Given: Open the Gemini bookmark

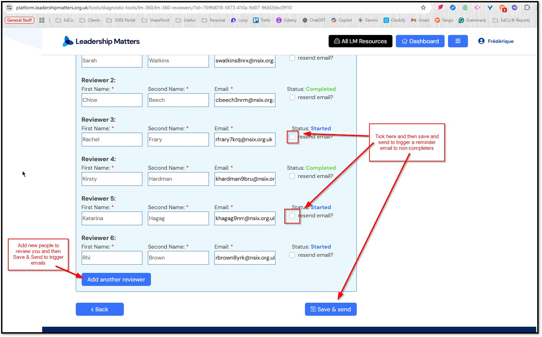Looking at the screenshot, I should (x=368, y=20).
